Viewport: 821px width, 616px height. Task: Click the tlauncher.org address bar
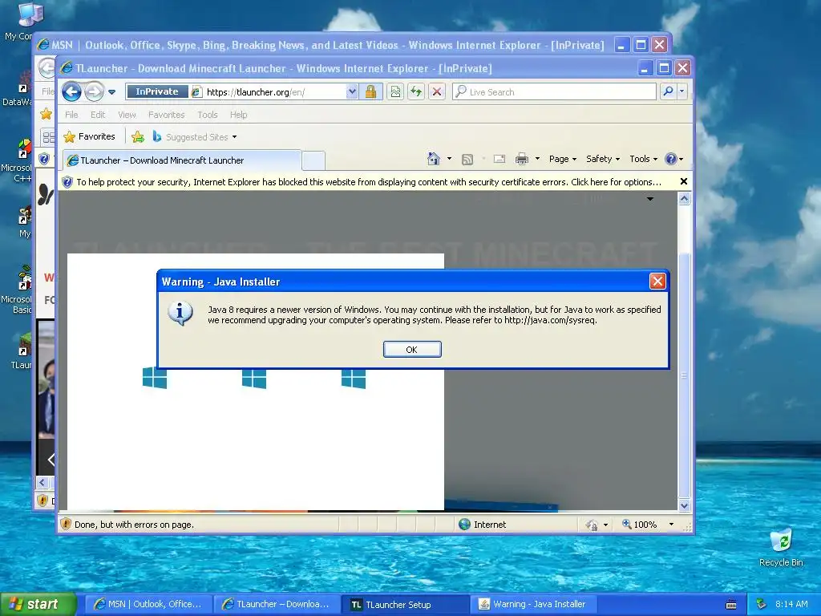[x=274, y=92]
